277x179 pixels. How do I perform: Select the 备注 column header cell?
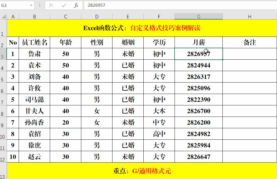pyautogui.click(x=250, y=42)
